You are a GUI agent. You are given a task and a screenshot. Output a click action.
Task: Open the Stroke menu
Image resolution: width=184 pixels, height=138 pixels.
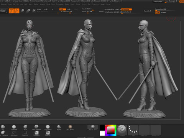[78, 4]
